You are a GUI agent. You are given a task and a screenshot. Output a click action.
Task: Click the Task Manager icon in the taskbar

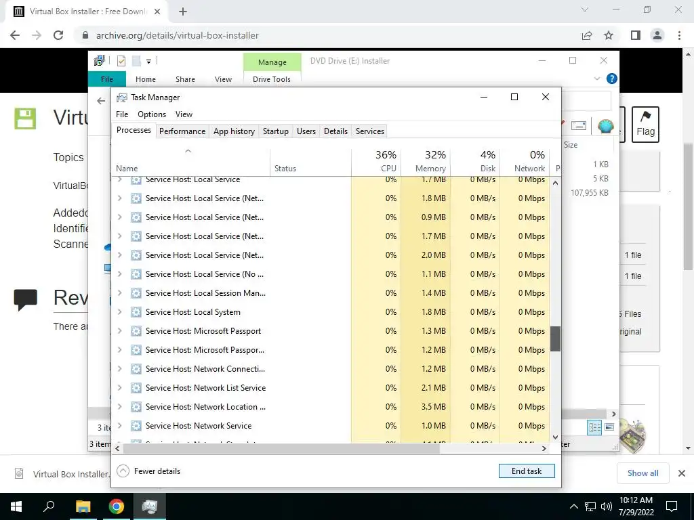pos(150,506)
